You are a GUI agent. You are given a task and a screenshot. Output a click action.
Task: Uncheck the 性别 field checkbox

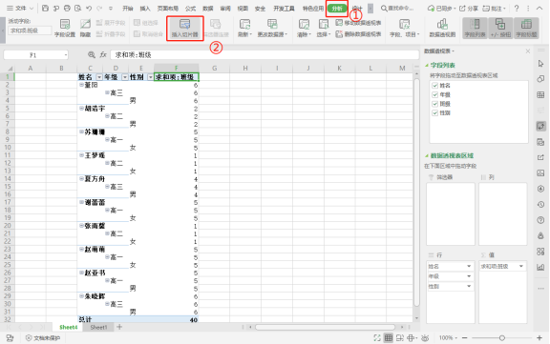[x=435, y=112]
